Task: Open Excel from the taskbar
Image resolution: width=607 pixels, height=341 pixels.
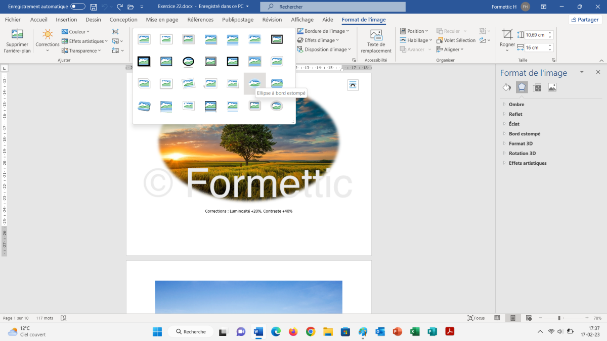Action: [414, 331]
